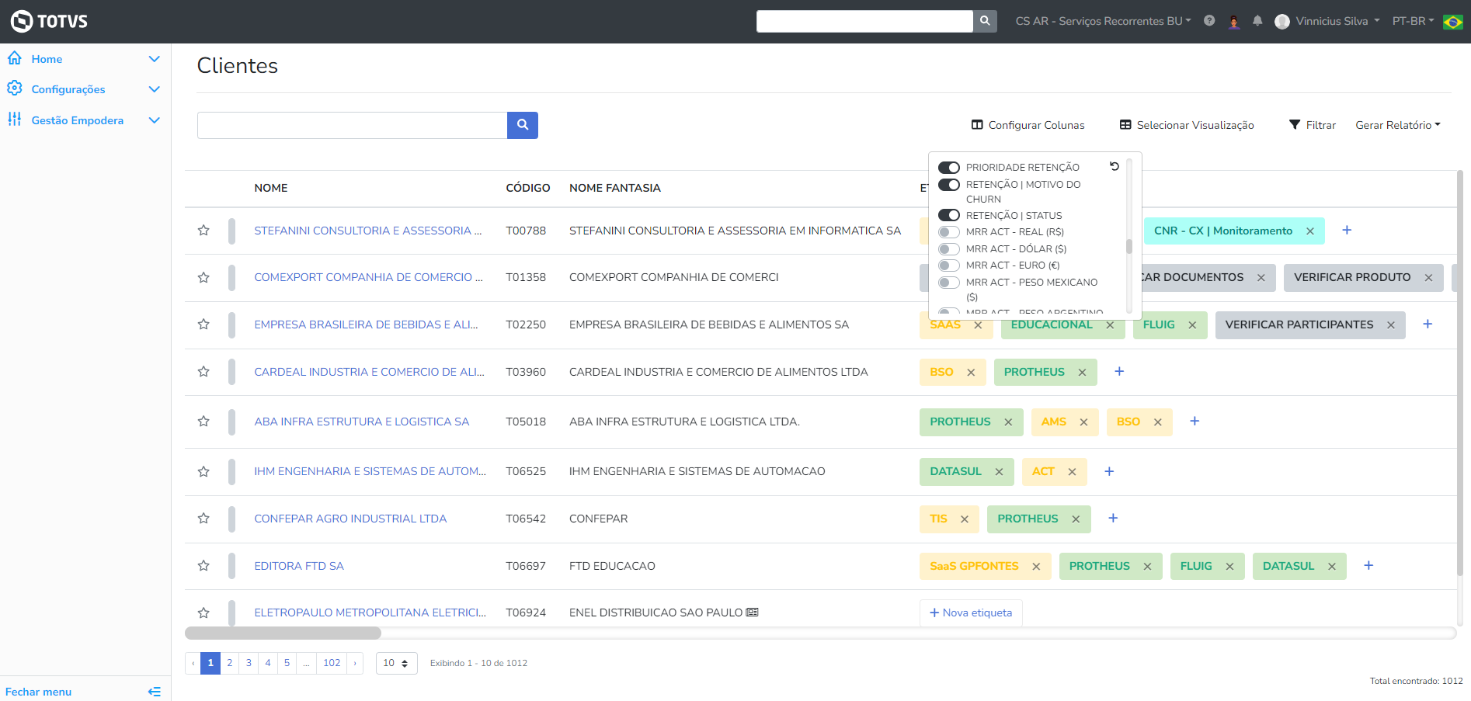Expand the Gestão Empodera chevron

pos(155,120)
